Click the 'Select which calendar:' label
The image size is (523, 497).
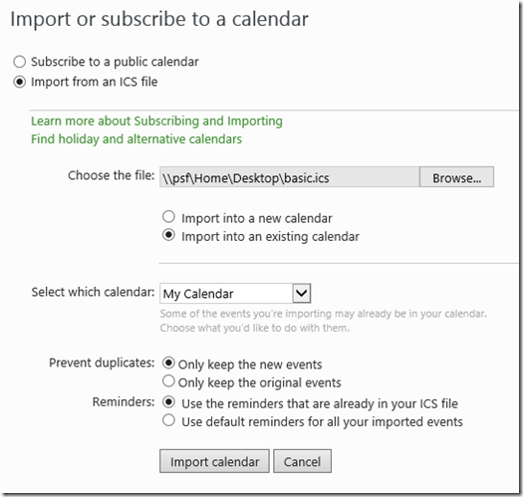pos(93,292)
